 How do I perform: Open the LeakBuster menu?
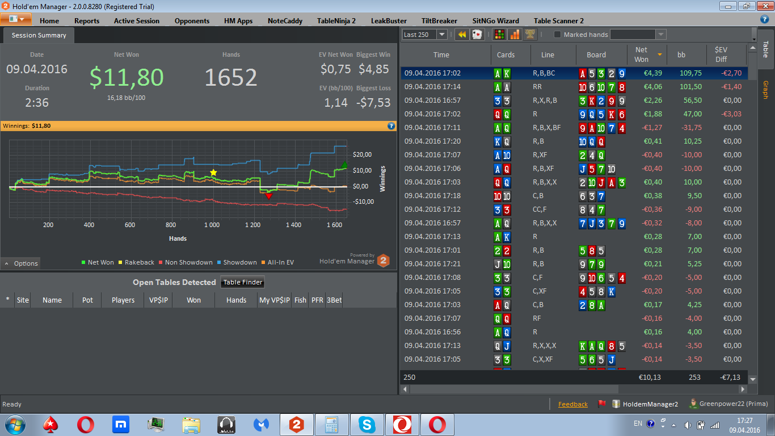pos(389,21)
